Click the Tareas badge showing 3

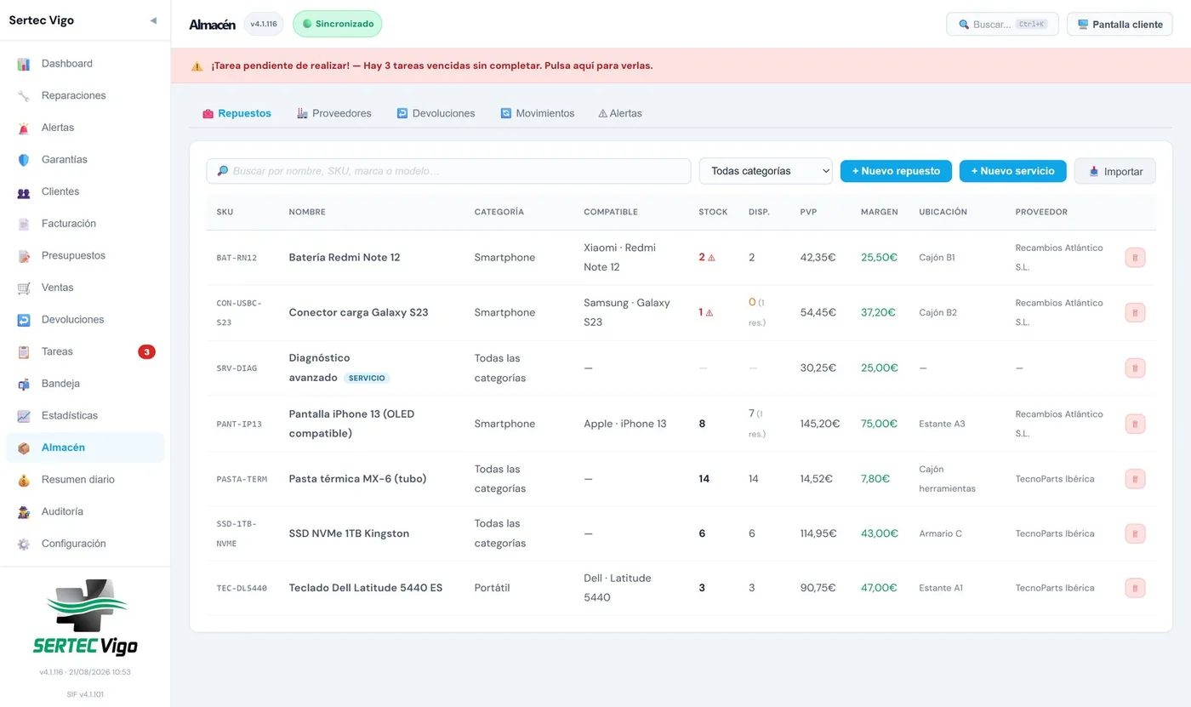146,352
